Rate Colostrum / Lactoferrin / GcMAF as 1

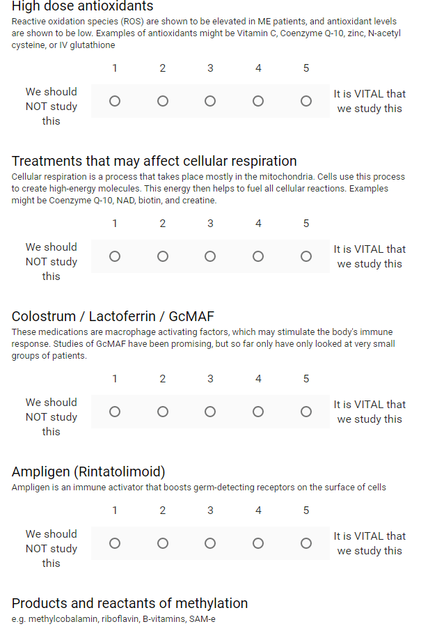(115, 412)
